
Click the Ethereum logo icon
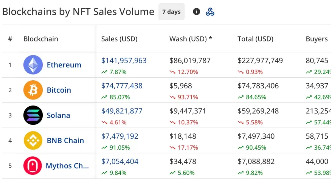[33, 65]
